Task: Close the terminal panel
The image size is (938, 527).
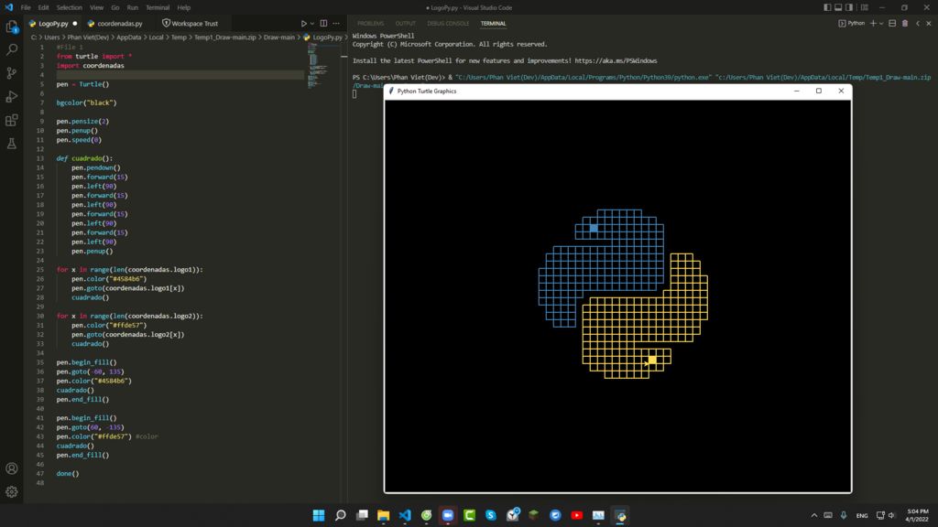Action: [929, 23]
